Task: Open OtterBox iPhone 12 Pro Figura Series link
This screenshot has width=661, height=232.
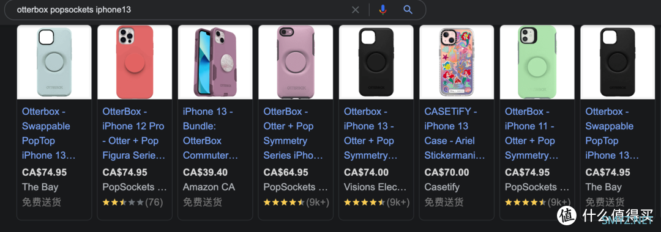Action: point(134,133)
